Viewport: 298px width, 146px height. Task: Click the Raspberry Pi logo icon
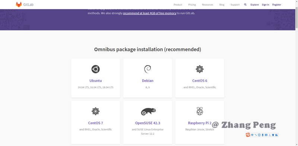(x=200, y=111)
